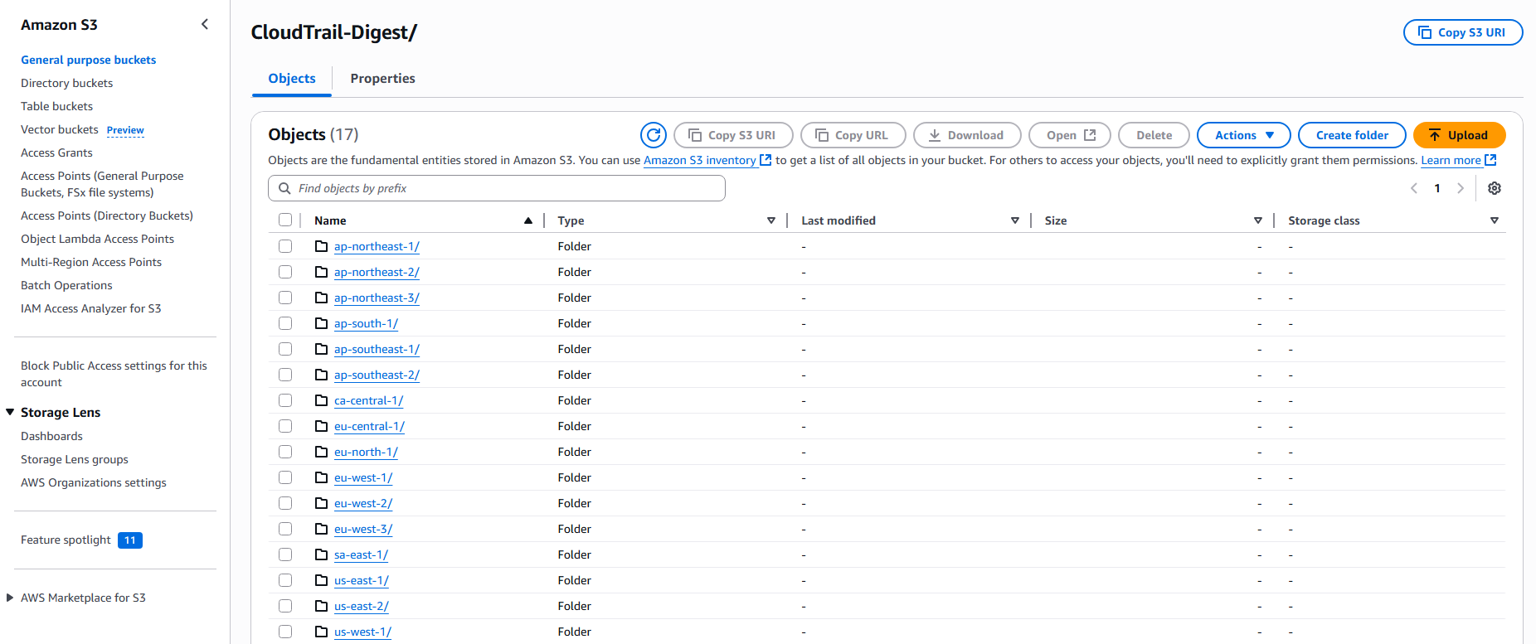
Task: Open Directory buckets in sidebar
Action: click(x=67, y=83)
